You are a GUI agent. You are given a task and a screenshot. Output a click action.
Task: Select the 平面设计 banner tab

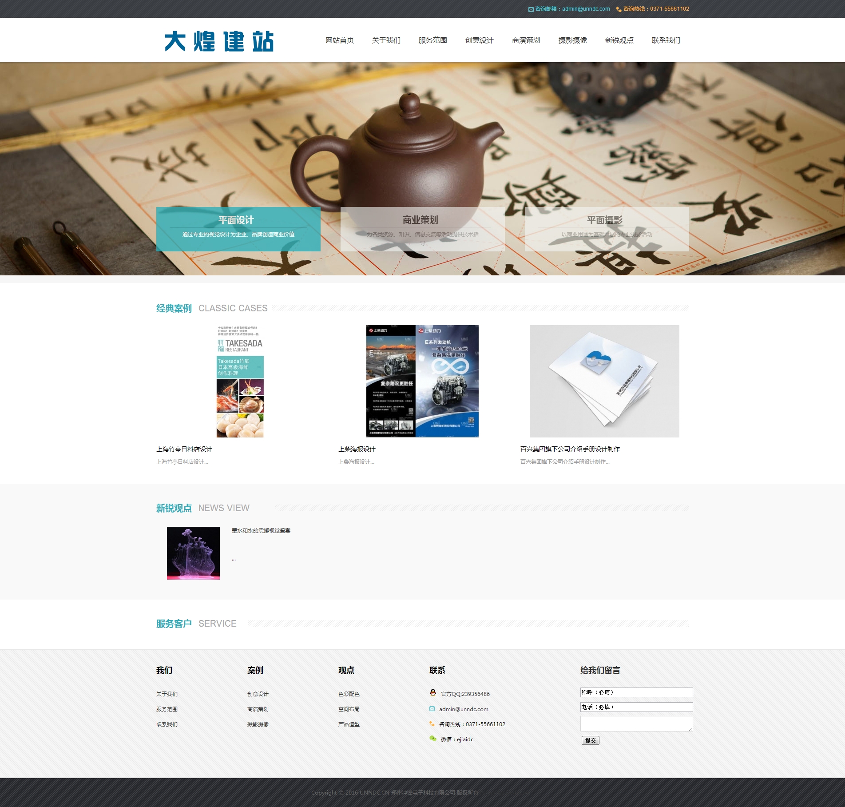click(x=238, y=229)
